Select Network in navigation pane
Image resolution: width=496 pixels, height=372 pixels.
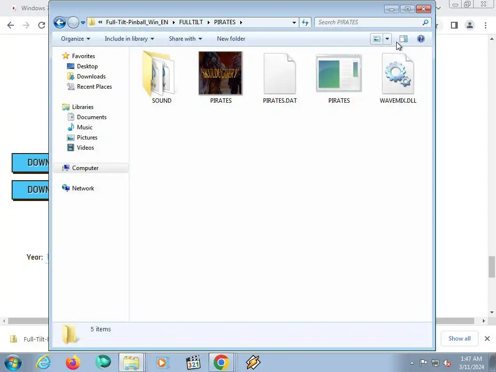pyautogui.click(x=83, y=188)
